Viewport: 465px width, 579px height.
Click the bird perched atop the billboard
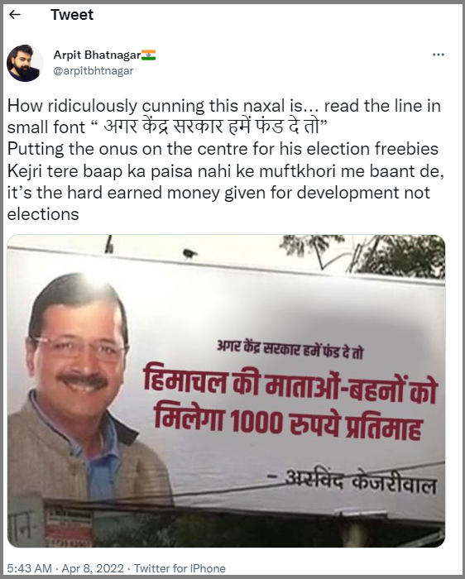click(x=189, y=253)
